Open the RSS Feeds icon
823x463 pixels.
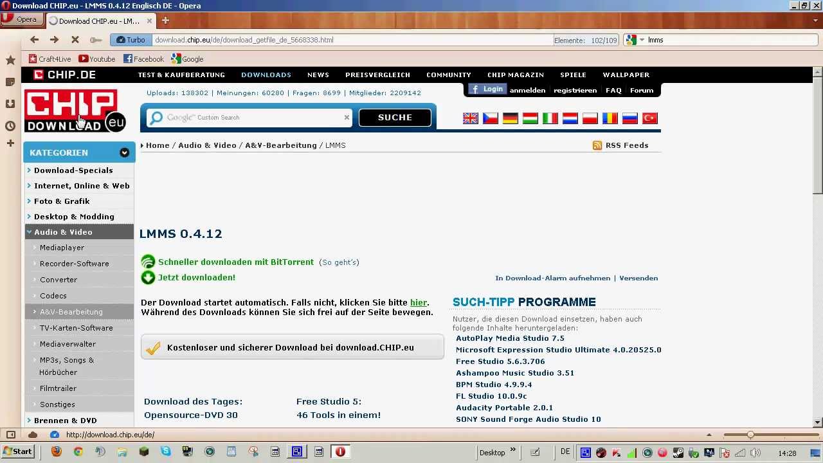(597, 145)
